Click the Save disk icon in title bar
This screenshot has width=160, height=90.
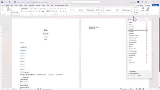(15, 2)
